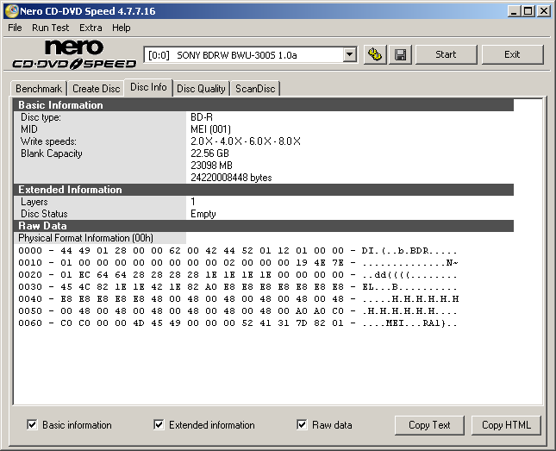Screen dimensions: 556x451
Task: Open the File menu
Action: [15, 28]
